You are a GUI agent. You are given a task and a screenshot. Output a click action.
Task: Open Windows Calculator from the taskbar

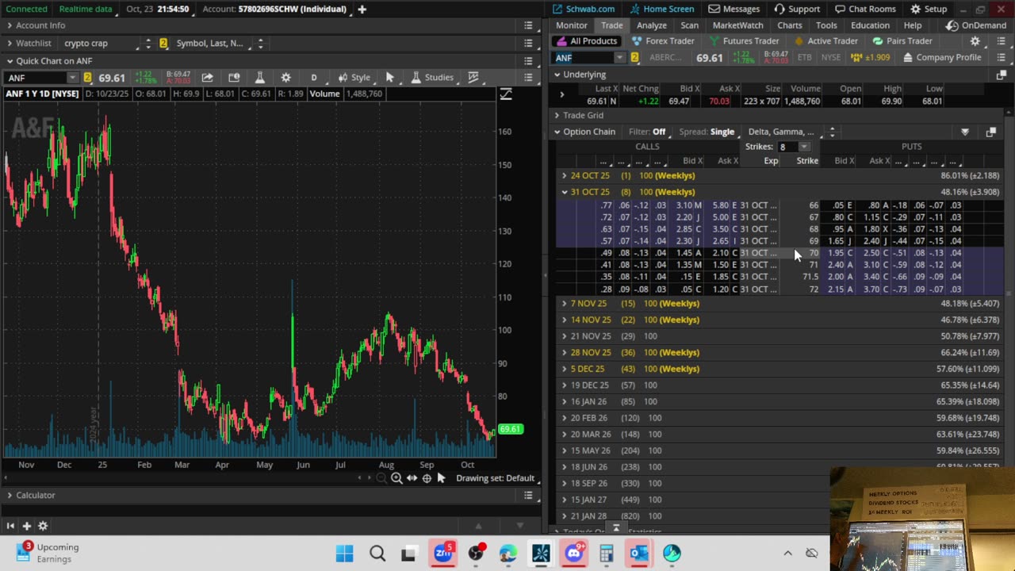point(607,554)
